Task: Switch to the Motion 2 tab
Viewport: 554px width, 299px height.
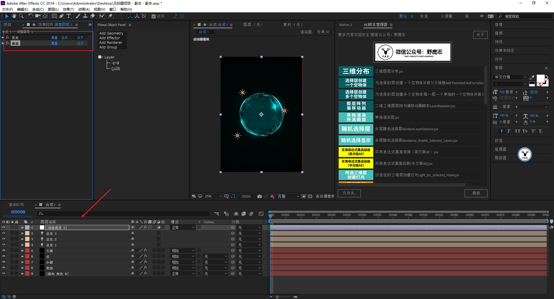Action: click(345, 25)
